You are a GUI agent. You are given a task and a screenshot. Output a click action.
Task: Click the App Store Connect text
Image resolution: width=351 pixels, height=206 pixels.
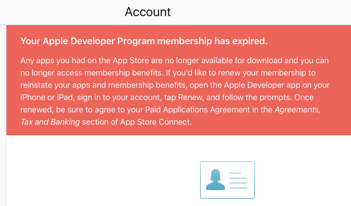point(155,122)
